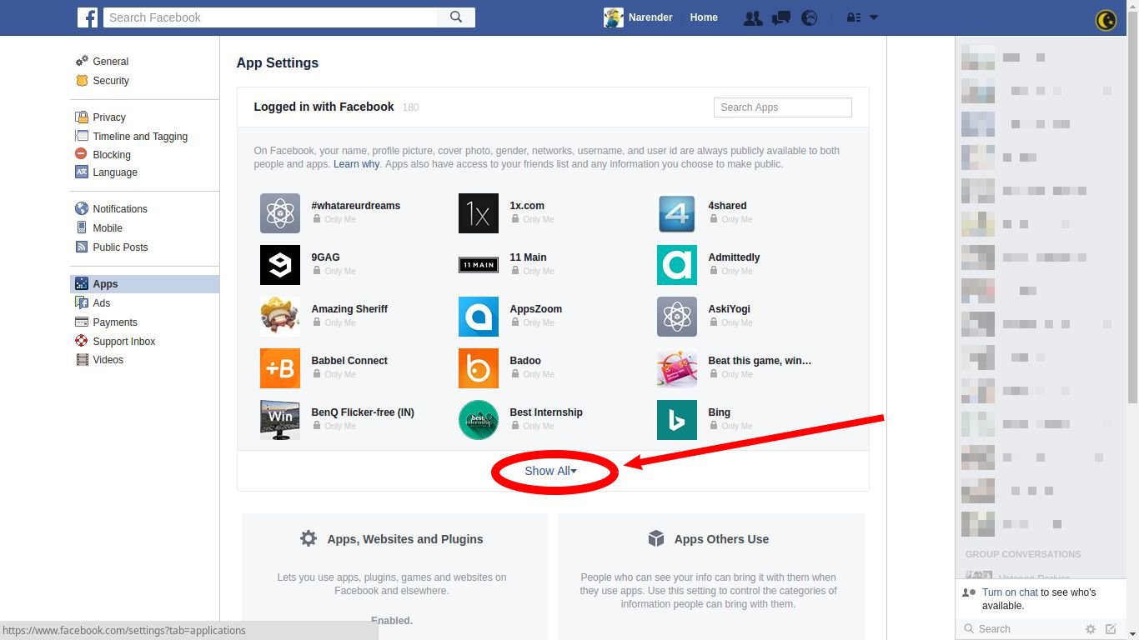
Task: Click the search magnifier button
Action: coord(456,17)
